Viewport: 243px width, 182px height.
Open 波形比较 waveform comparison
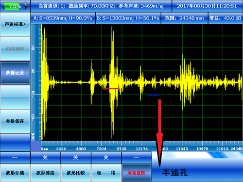[76, 173]
